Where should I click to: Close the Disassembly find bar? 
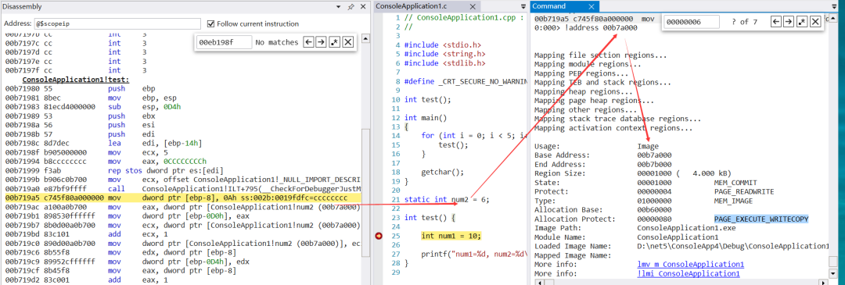coord(348,42)
